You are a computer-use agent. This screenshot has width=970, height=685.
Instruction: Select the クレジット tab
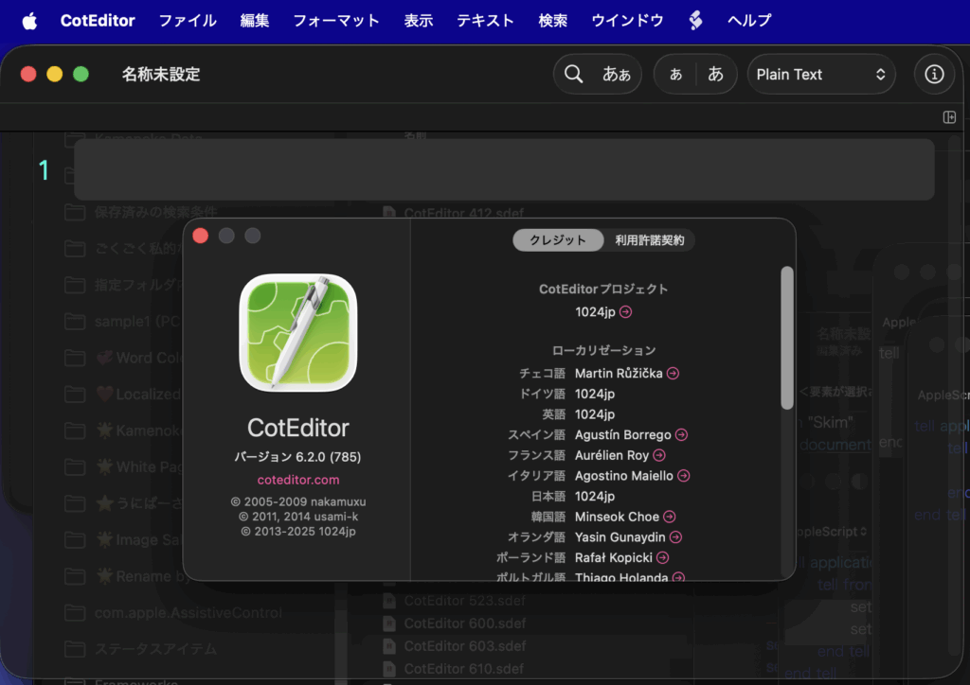pos(558,240)
